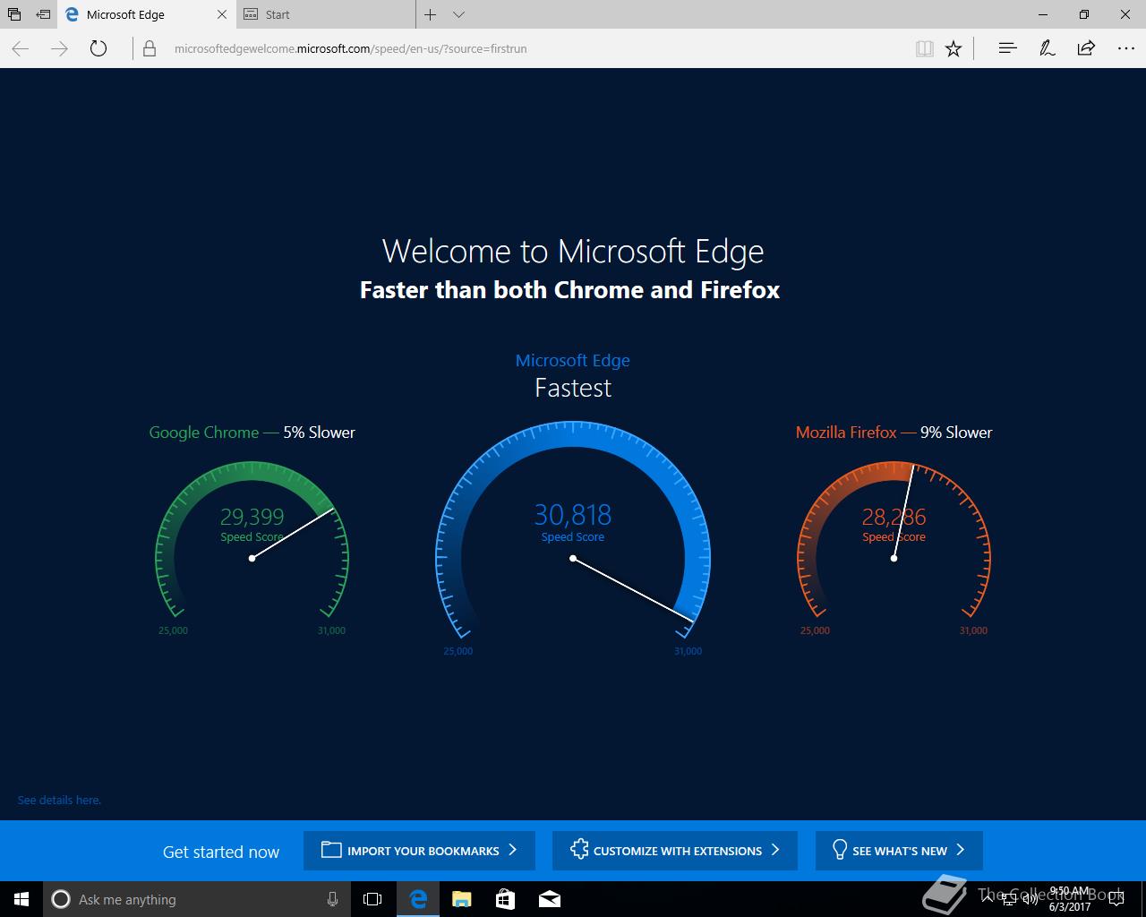1146x917 pixels.
Task: Click the 29,399 speed score text
Action: (252, 517)
